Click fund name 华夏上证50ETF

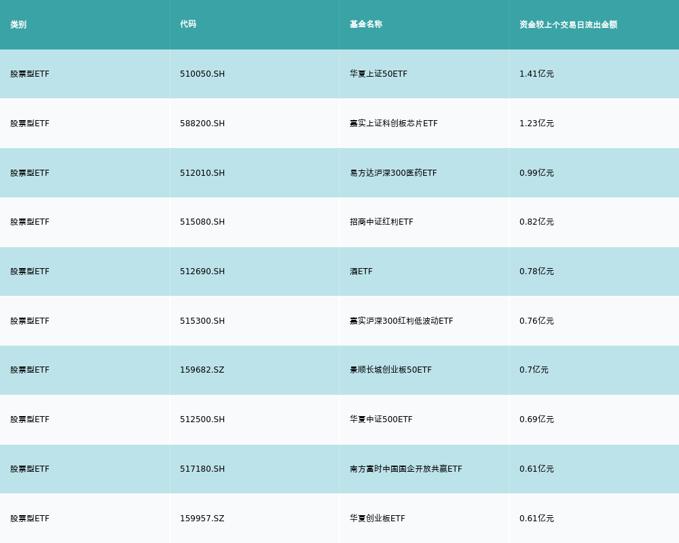pyautogui.click(x=378, y=74)
